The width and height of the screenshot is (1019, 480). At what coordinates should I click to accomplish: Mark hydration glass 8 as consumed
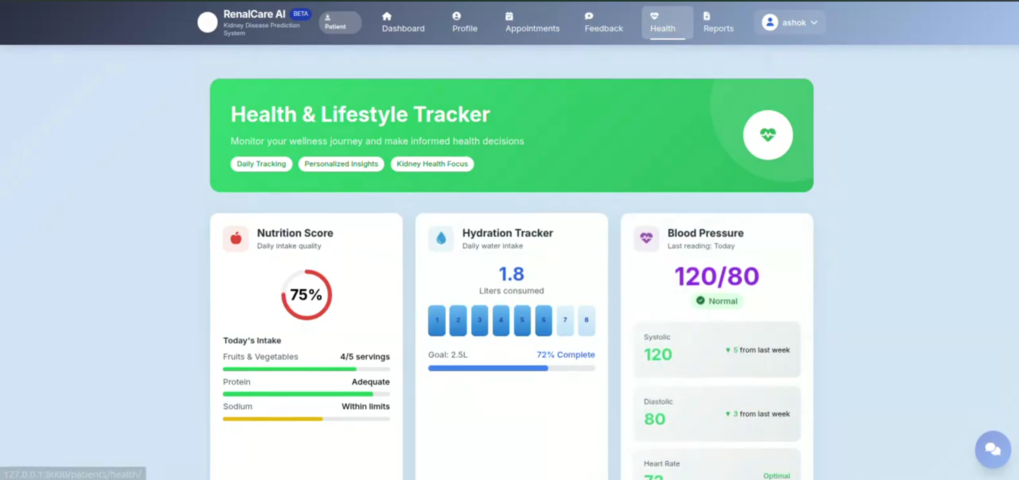pyautogui.click(x=586, y=320)
